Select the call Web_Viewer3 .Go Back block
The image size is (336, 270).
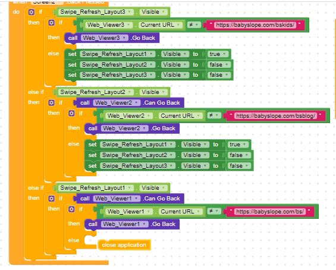pos(112,38)
